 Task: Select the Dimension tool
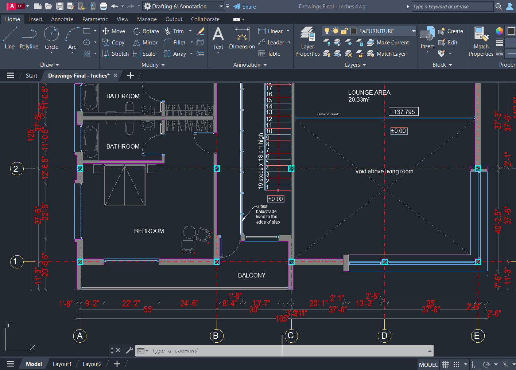pos(242,38)
